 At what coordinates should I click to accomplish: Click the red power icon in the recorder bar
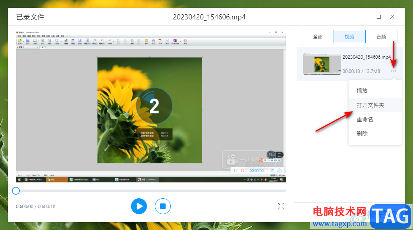pos(243,171)
